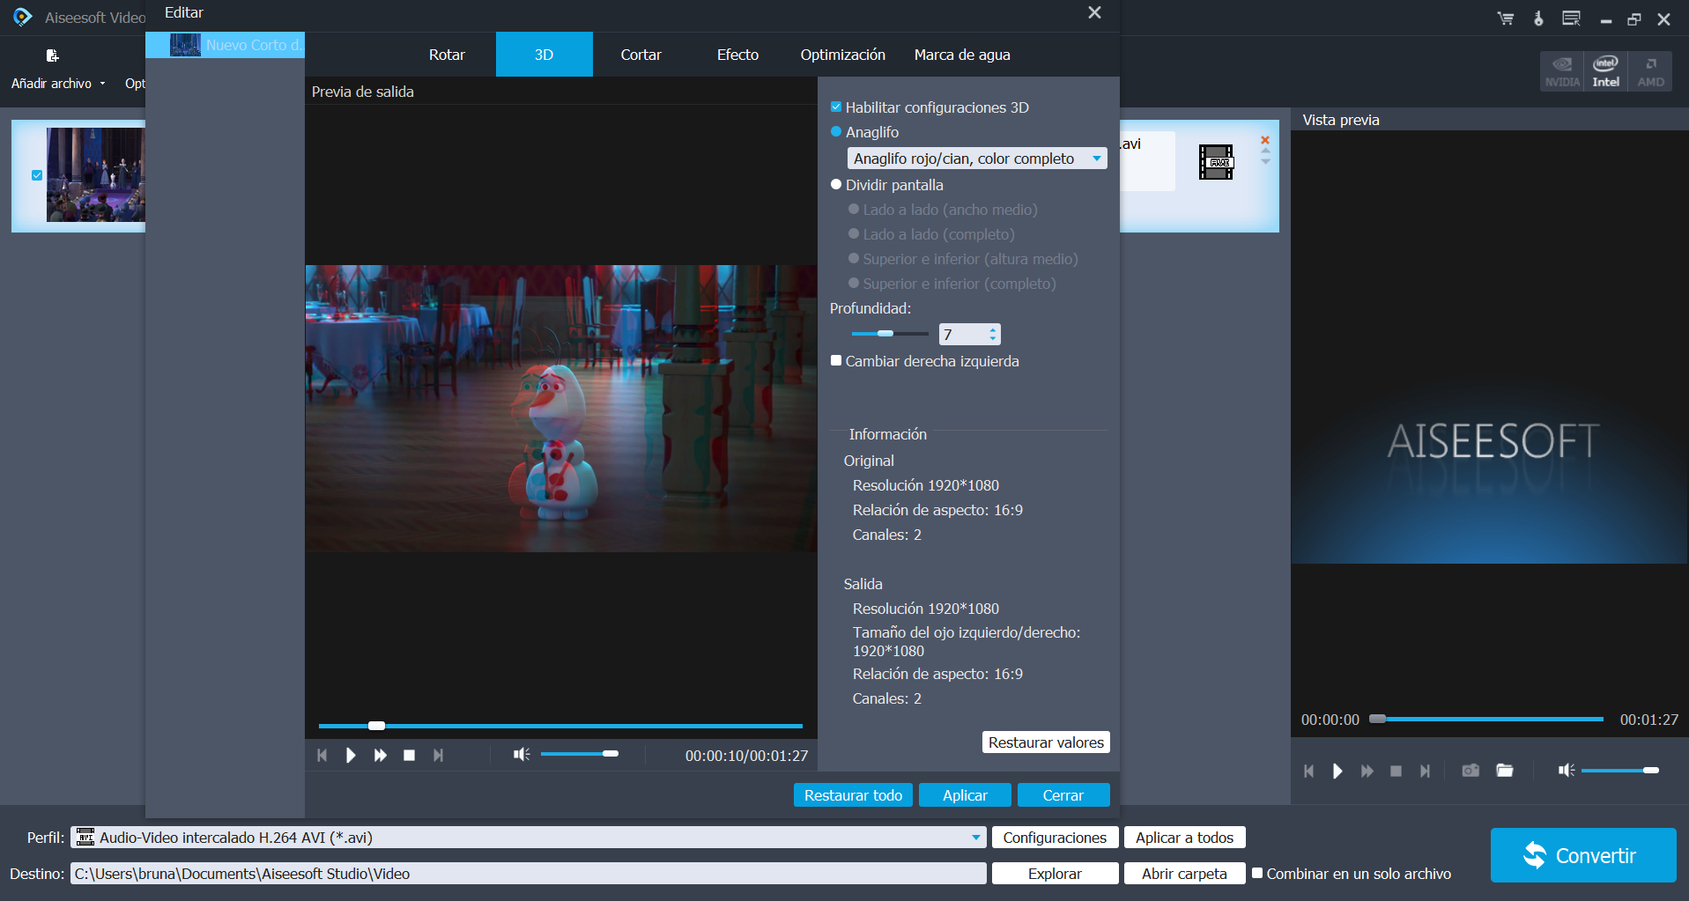Choose Lado a lado (ancho medio)

(x=853, y=210)
